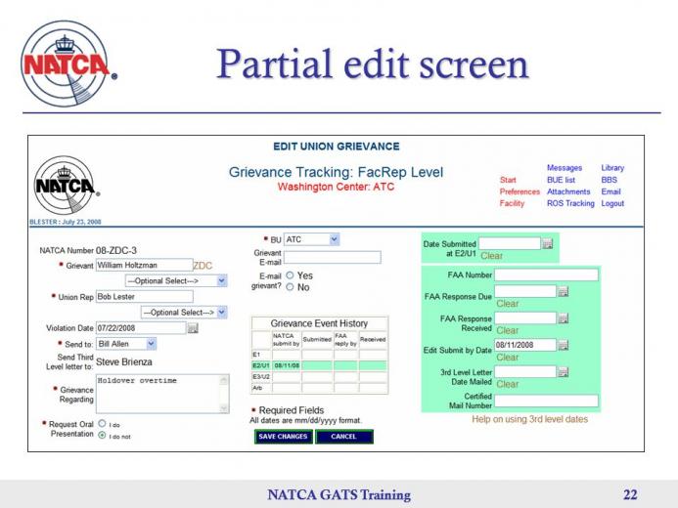This screenshot has width=678, height=508.
Task: Open calendar icon for FAA Response Due
Action: tap(563, 291)
